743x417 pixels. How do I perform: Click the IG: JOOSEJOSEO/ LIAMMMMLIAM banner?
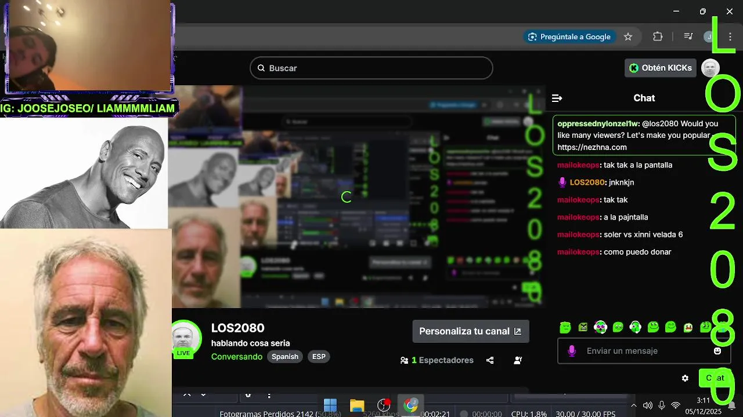point(88,108)
